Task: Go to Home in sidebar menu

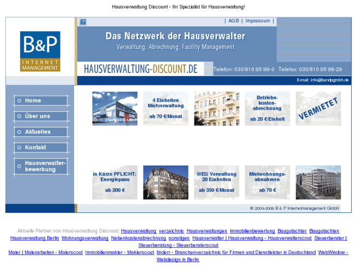Action: click(41, 101)
